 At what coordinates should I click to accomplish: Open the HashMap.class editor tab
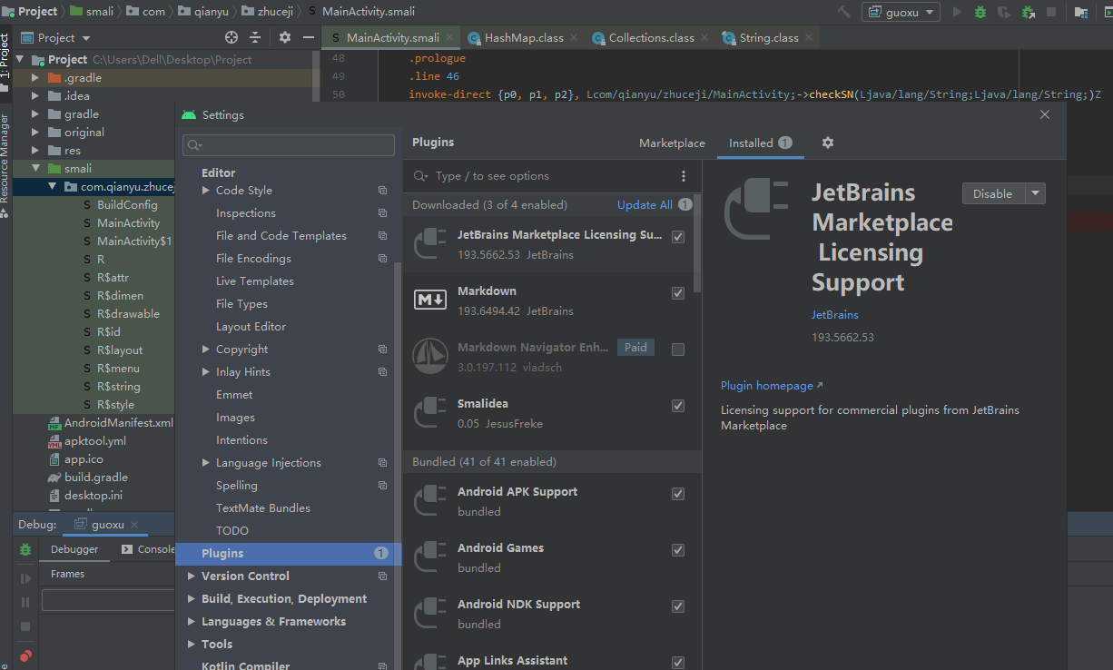tap(523, 38)
